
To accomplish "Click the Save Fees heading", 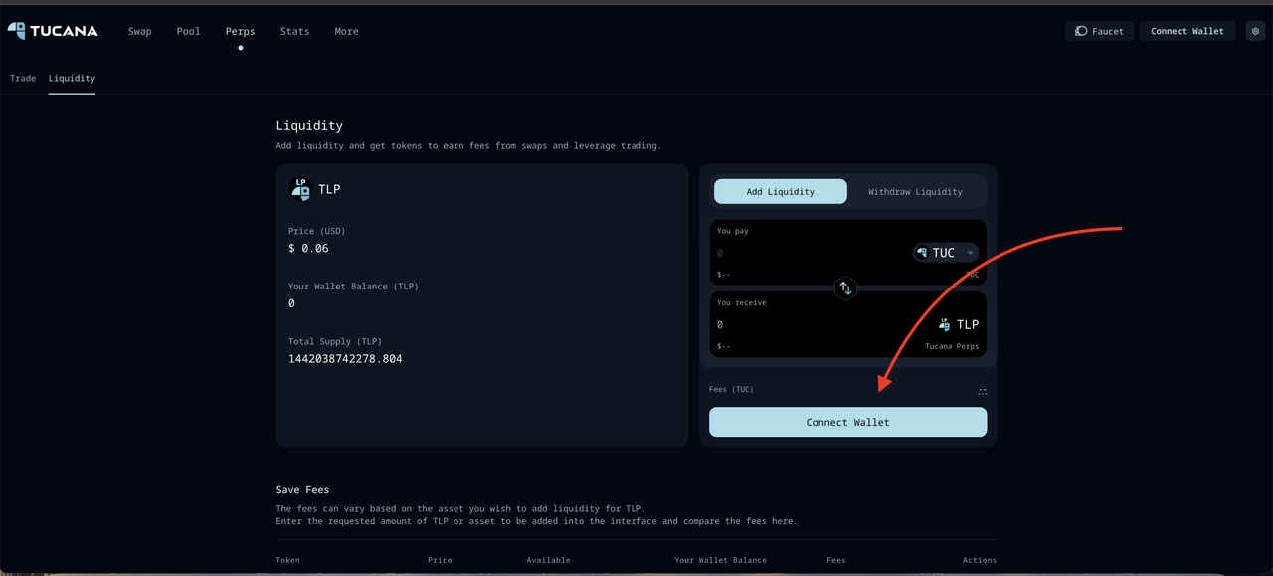I will 302,489.
